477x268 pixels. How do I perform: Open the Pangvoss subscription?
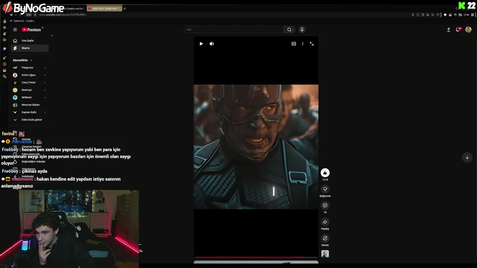click(30, 68)
